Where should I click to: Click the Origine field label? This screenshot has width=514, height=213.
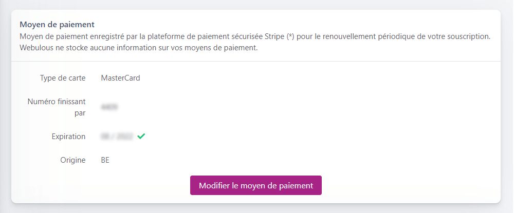[72, 160]
